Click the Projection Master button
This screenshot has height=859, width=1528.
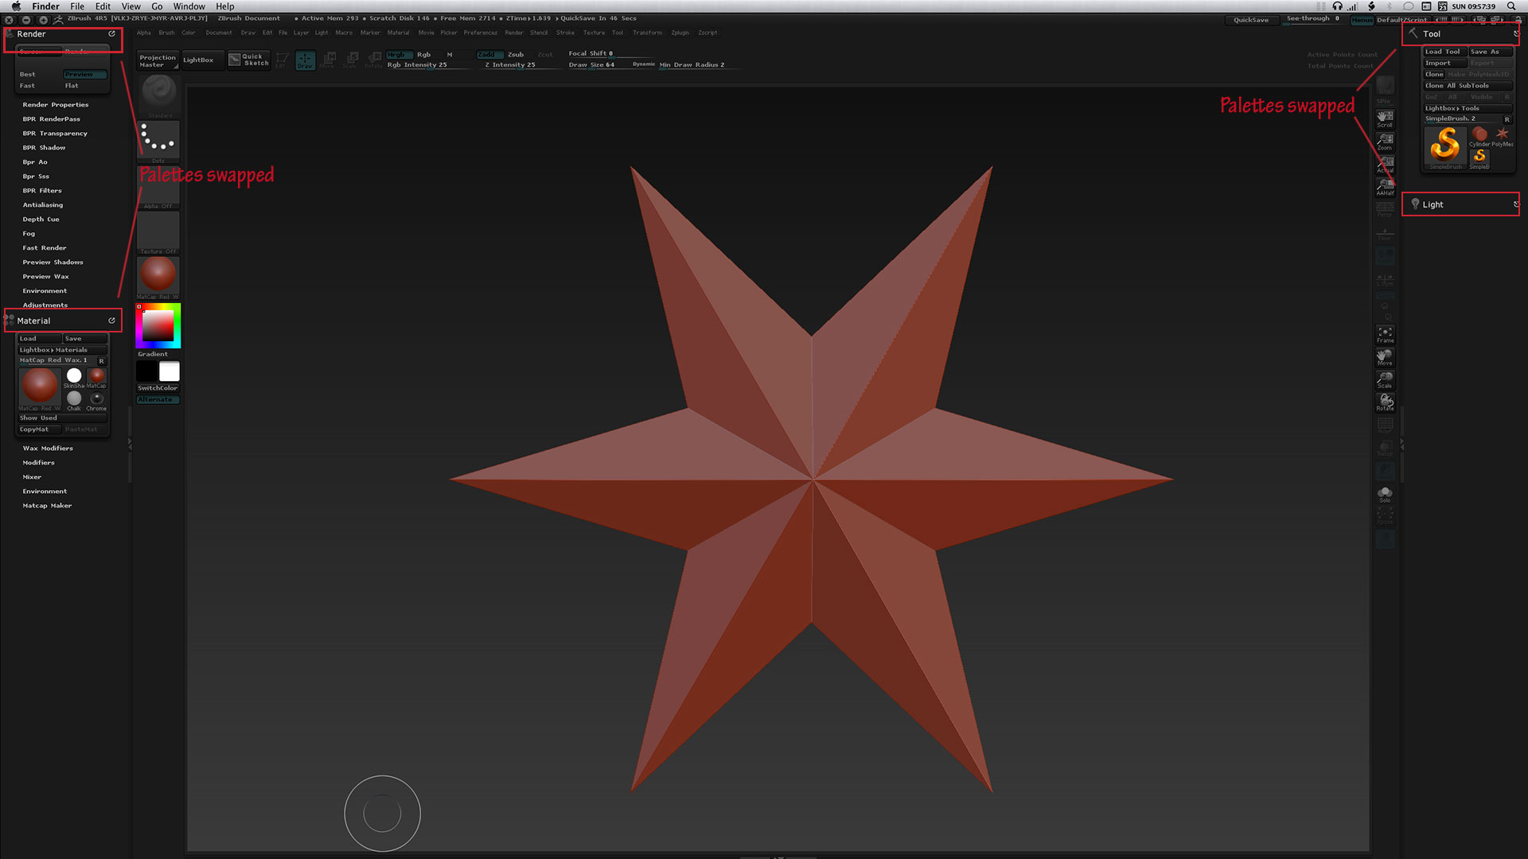pyautogui.click(x=158, y=60)
